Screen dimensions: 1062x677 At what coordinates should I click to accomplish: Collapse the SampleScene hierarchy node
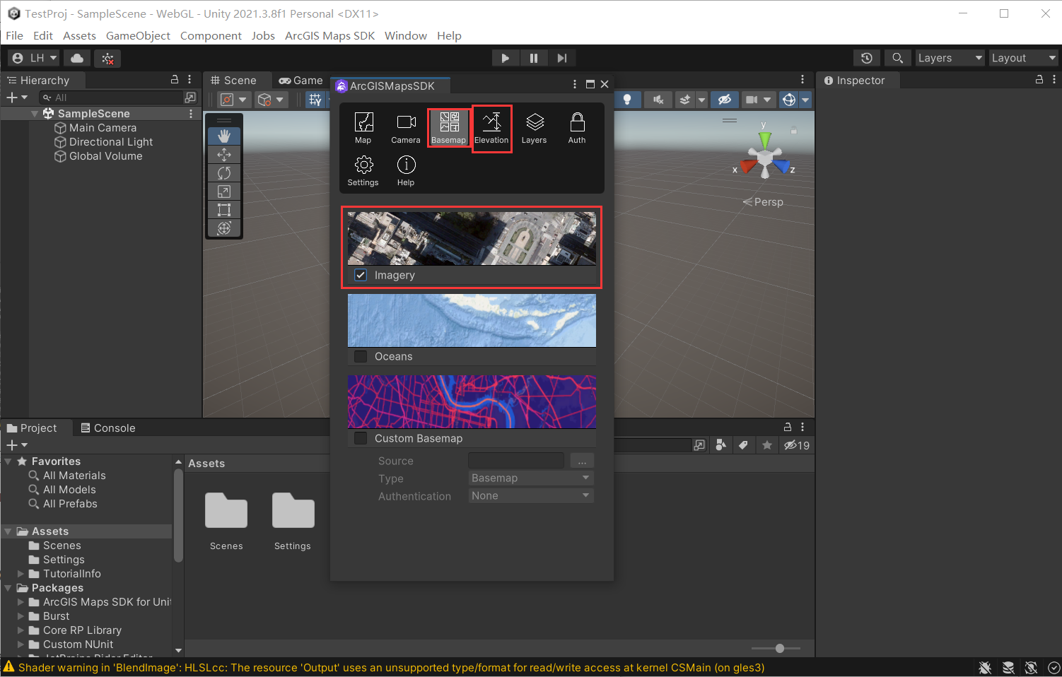[x=35, y=114]
